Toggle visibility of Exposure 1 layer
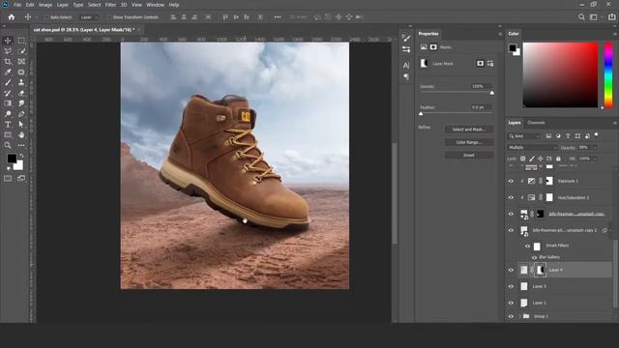Screen dimensions: 619x348 (x=511, y=181)
